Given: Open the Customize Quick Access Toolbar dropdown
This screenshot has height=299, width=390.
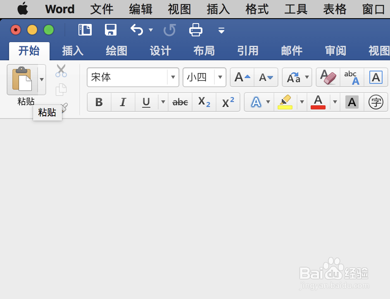Looking at the screenshot, I should [221, 30].
